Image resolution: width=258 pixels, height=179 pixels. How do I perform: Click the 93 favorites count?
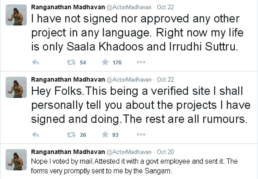pyautogui.click(x=115, y=135)
